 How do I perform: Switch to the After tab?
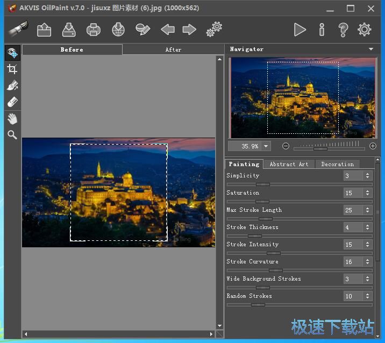point(173,49)
